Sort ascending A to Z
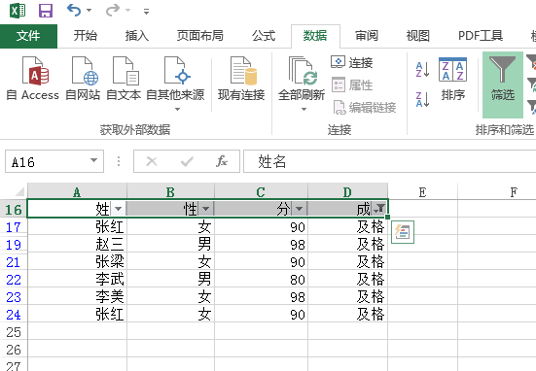This screenshot has width=536, height=371. click(x=422, y=69)
